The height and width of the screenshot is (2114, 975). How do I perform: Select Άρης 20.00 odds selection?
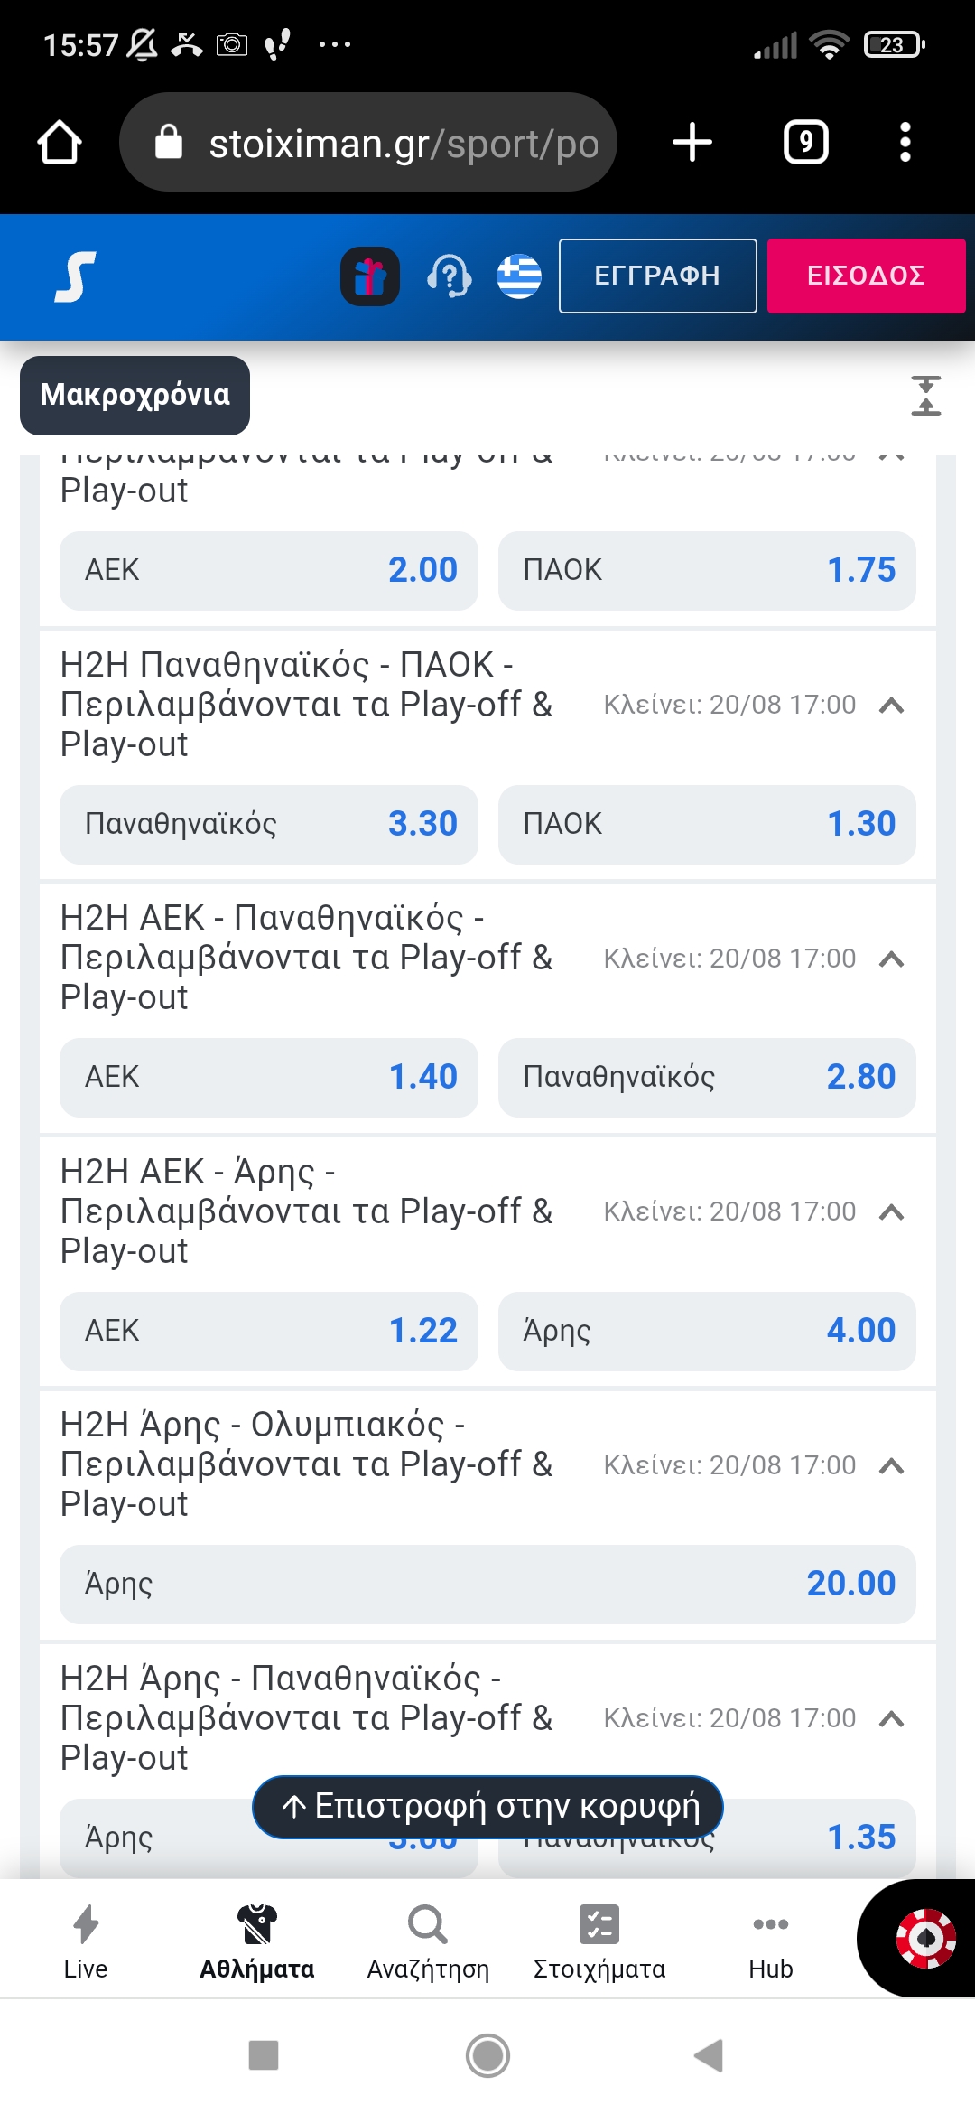(x=487, y=1584)
